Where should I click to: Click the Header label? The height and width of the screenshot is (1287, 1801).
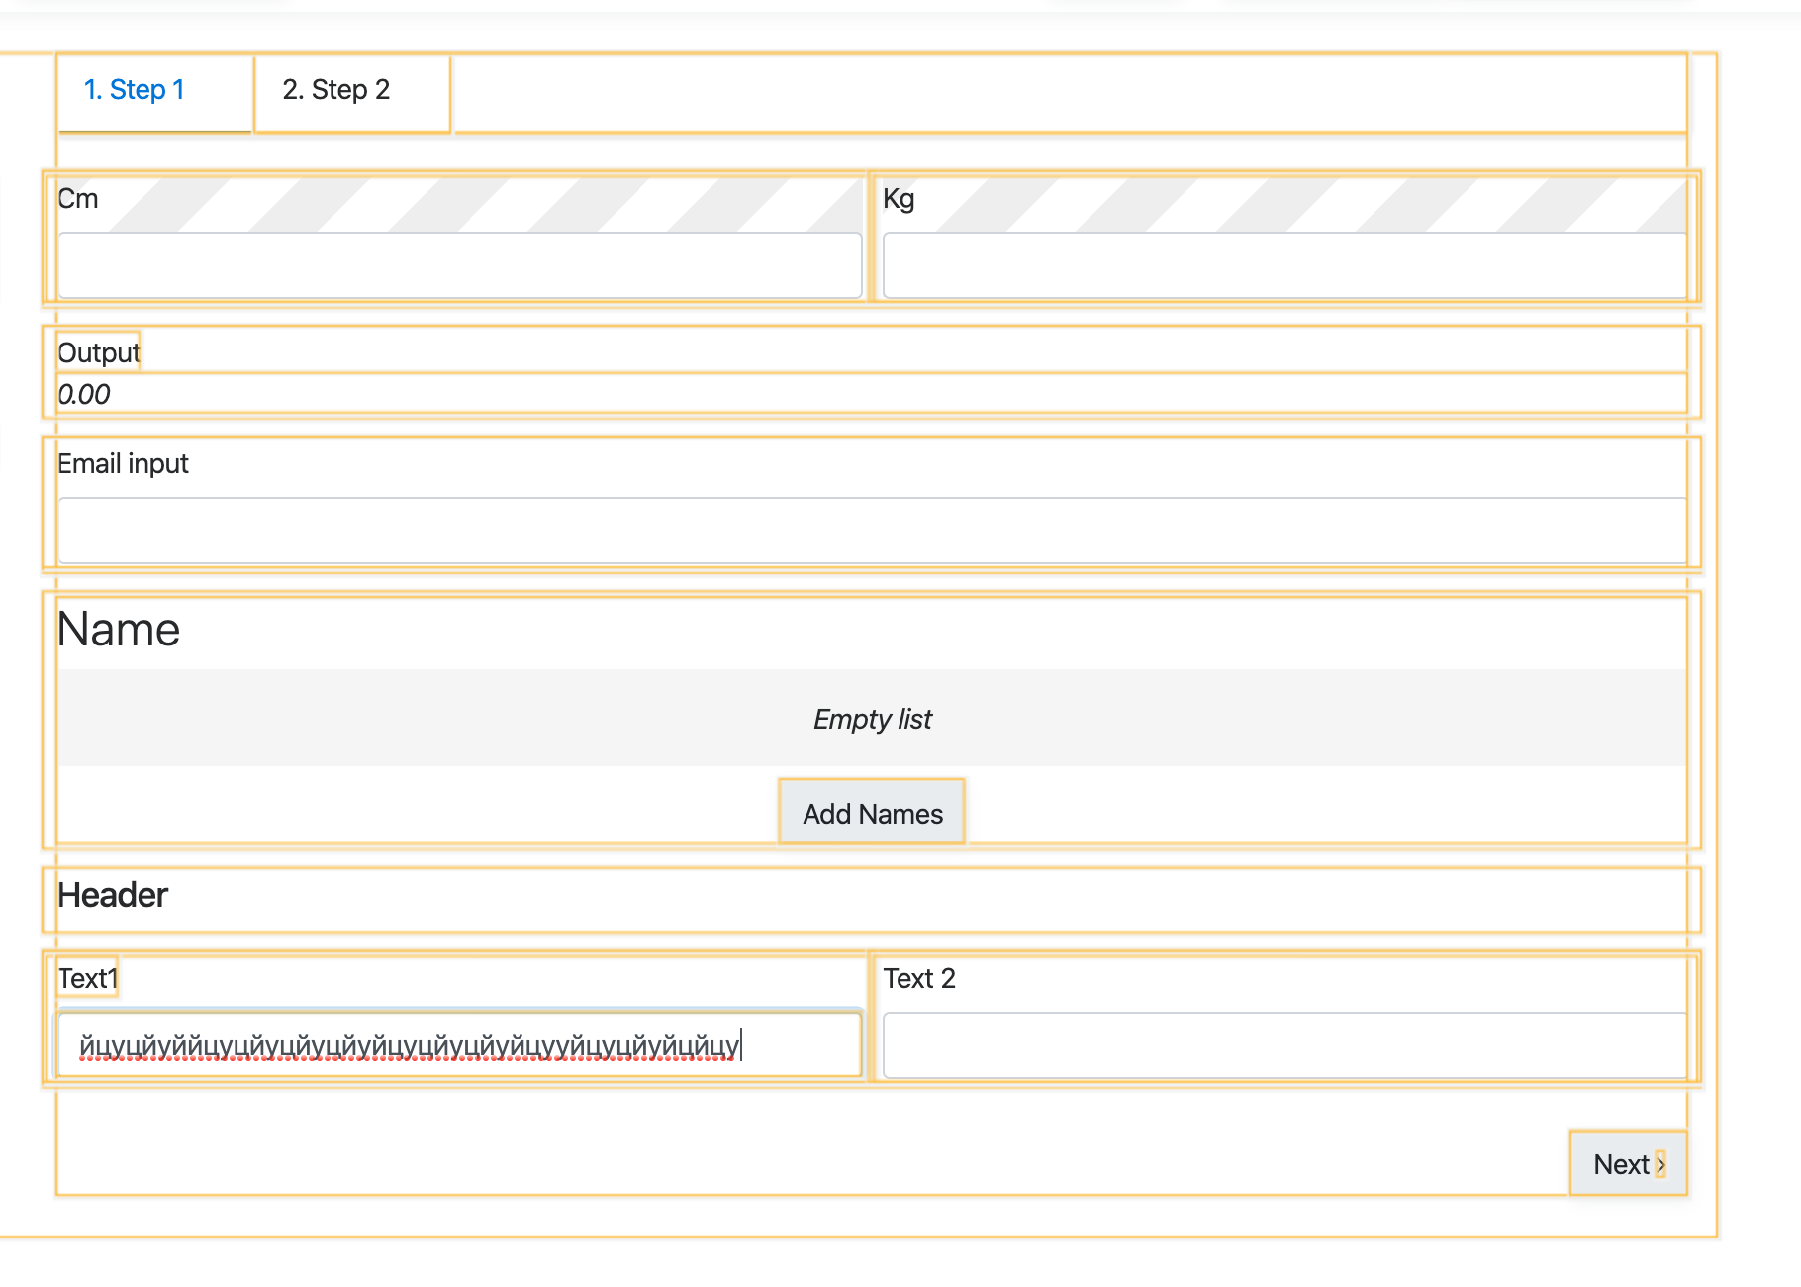112,896
